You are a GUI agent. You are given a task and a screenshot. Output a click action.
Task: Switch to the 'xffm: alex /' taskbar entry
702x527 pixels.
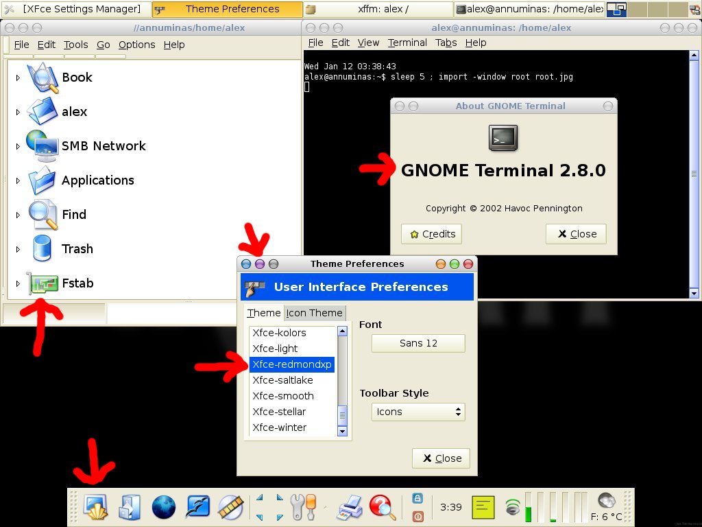378,9
